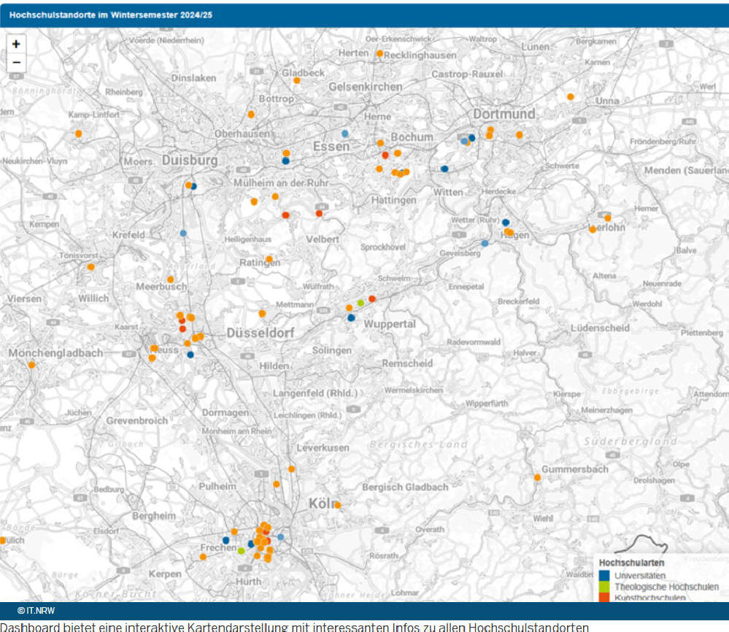Screen dimensions: 729x632
Task: Select the dark blue marker above Witten
Action: tap(444, 169)
